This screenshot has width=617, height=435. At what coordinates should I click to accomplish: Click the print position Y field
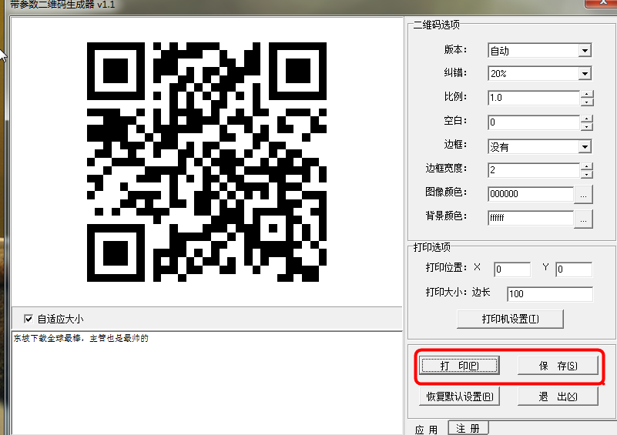pos(574,269)
